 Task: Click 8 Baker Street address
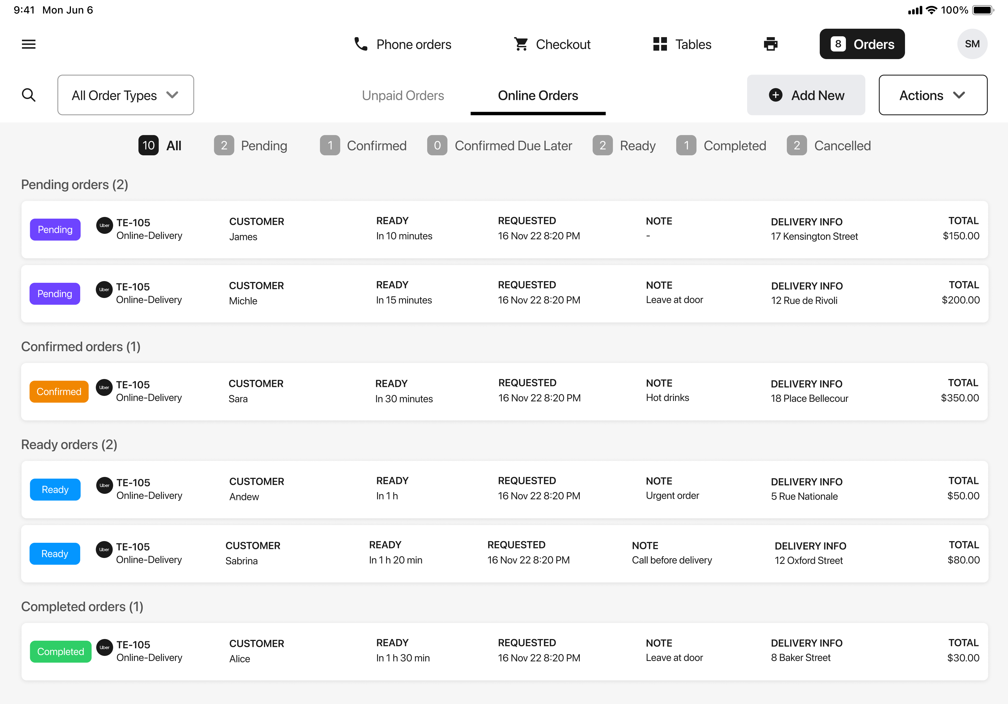click(801, 657)
